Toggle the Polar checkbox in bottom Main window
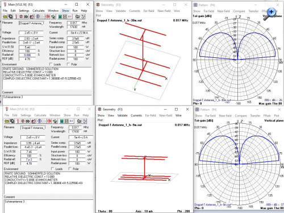The width and height of the screenshot is (284, 213). pyautogui.click(x=70, y=169)
